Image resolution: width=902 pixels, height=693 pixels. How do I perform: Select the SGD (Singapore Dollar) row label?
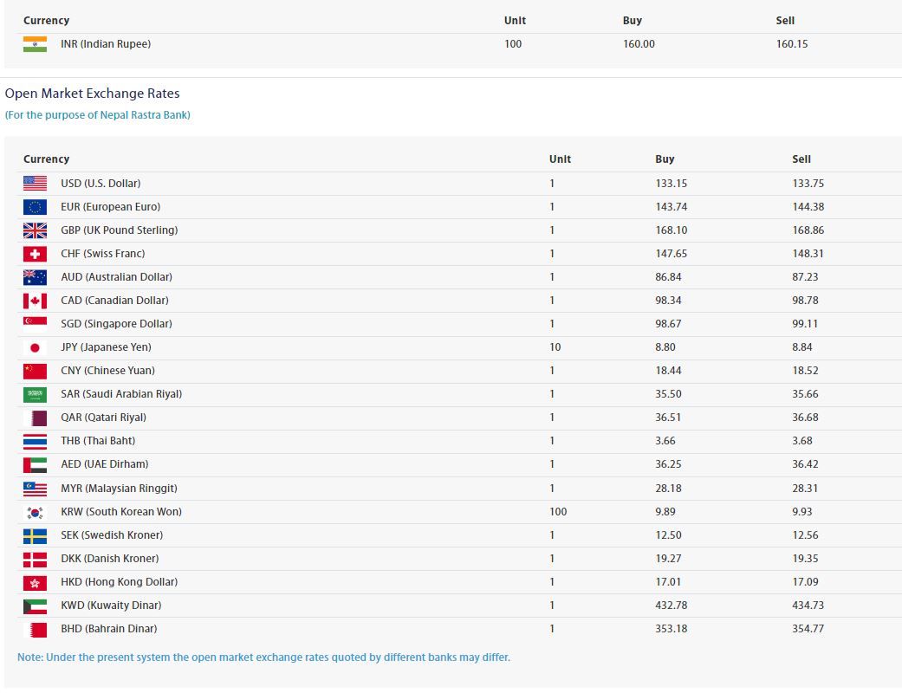pyautogui.click(x=116, y=324)
